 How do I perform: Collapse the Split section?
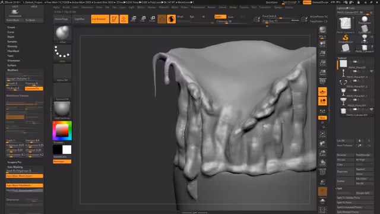click(x=340, y=188)
